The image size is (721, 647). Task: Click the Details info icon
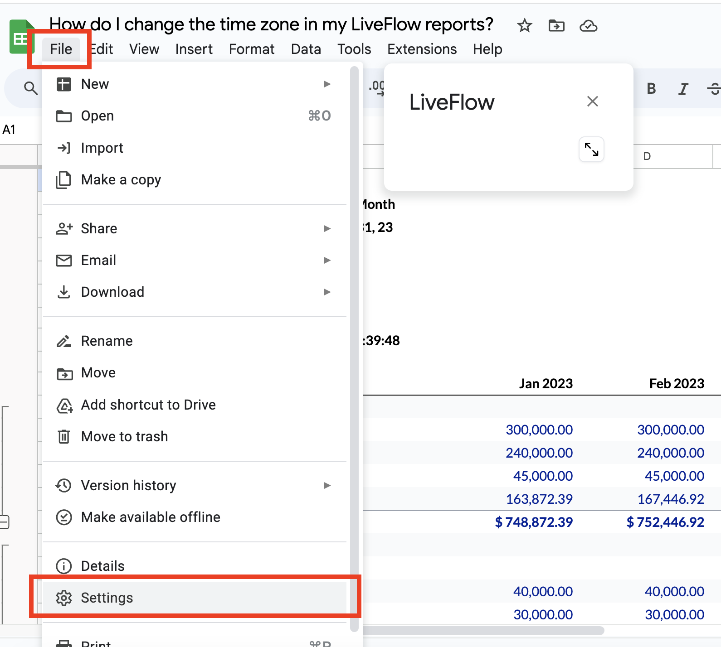tap(64, 566)
